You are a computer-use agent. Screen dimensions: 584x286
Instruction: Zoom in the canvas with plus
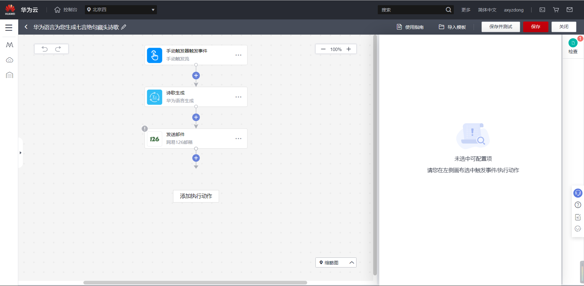[x=349, y=49]
